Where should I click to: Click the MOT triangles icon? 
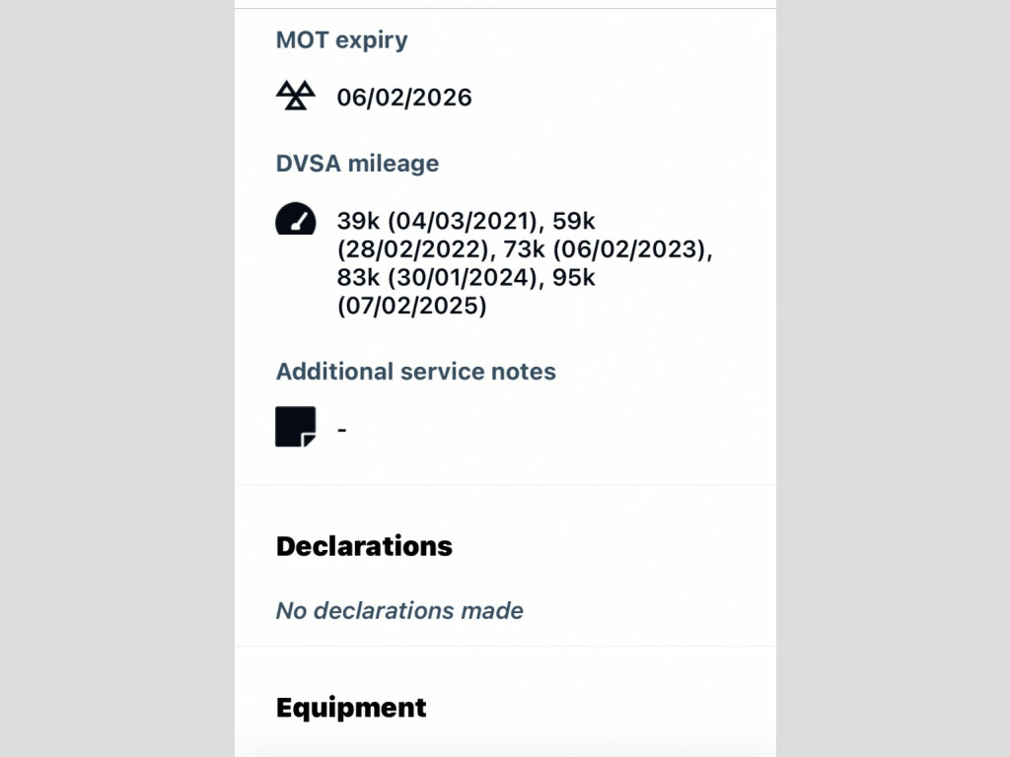pos(295,96)
